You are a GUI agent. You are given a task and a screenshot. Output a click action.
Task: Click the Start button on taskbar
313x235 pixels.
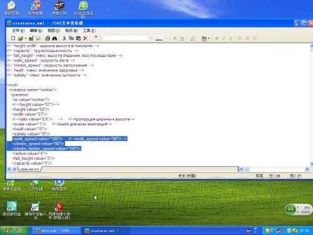[14, 231]
